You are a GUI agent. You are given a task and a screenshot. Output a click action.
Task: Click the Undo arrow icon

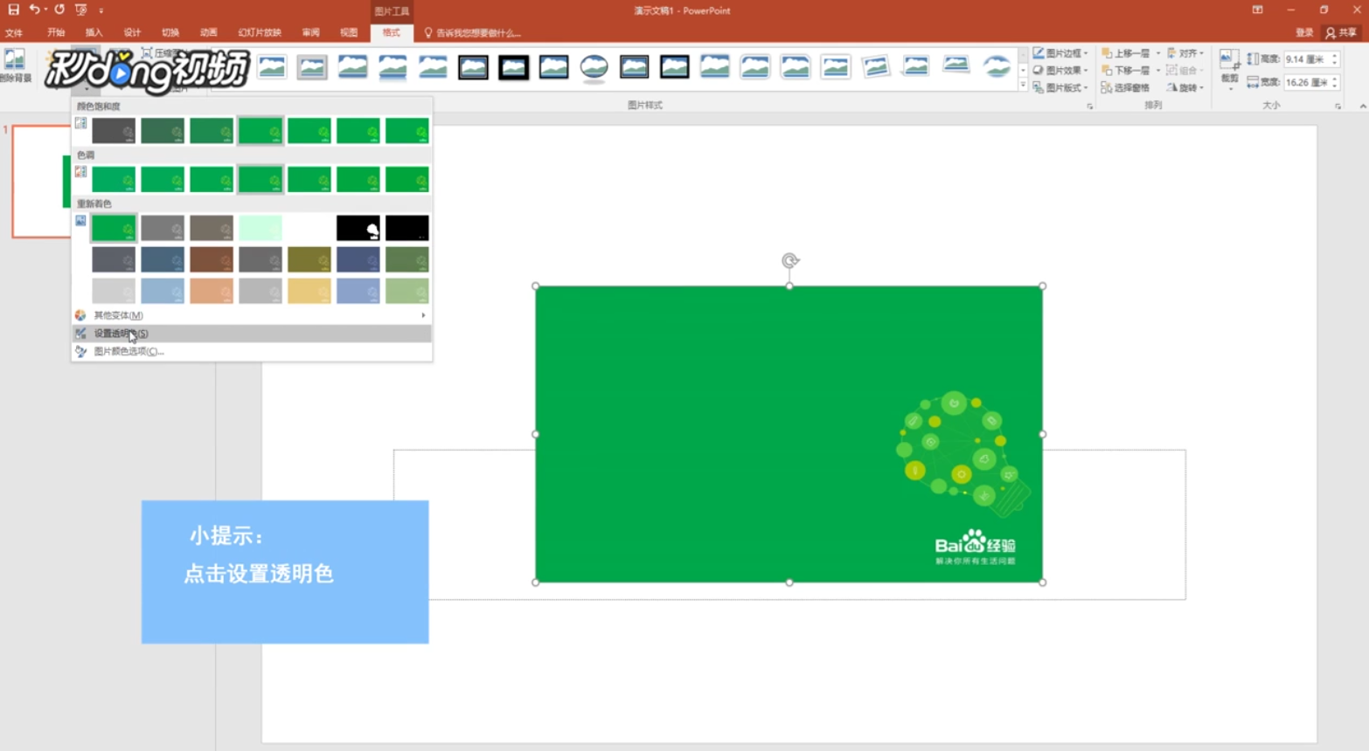[34, 10]
